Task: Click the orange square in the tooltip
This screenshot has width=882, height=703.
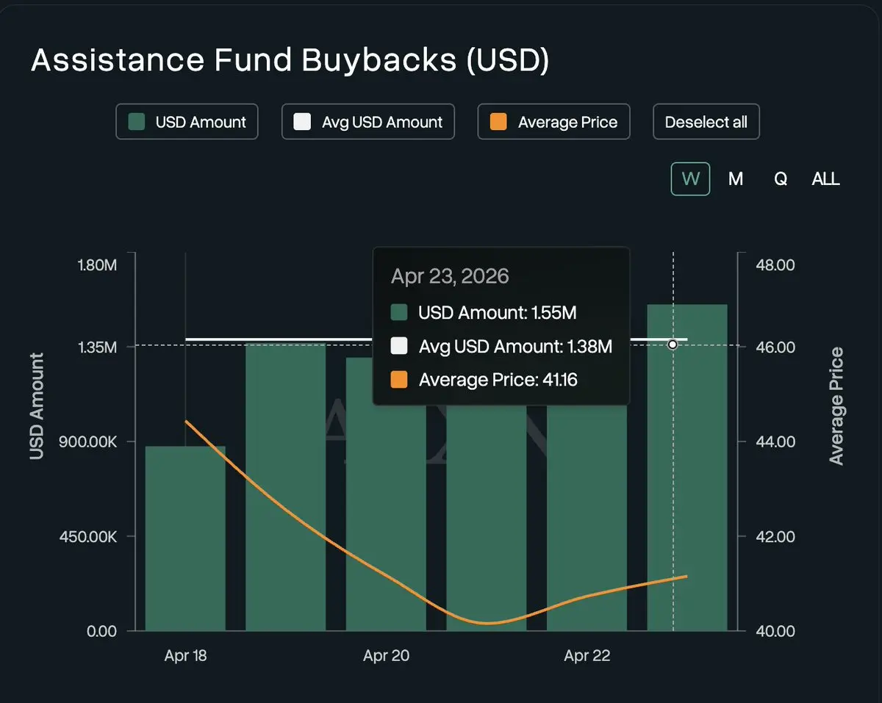Action: coord(399,380)
